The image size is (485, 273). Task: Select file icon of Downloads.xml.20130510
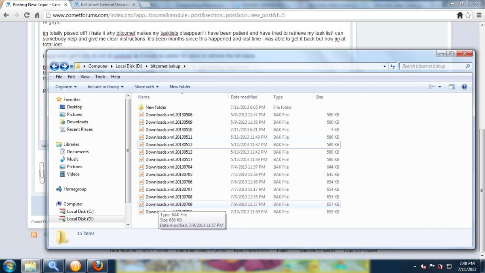pos(141,130)
